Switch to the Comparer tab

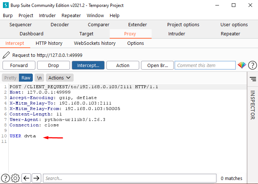98,25
